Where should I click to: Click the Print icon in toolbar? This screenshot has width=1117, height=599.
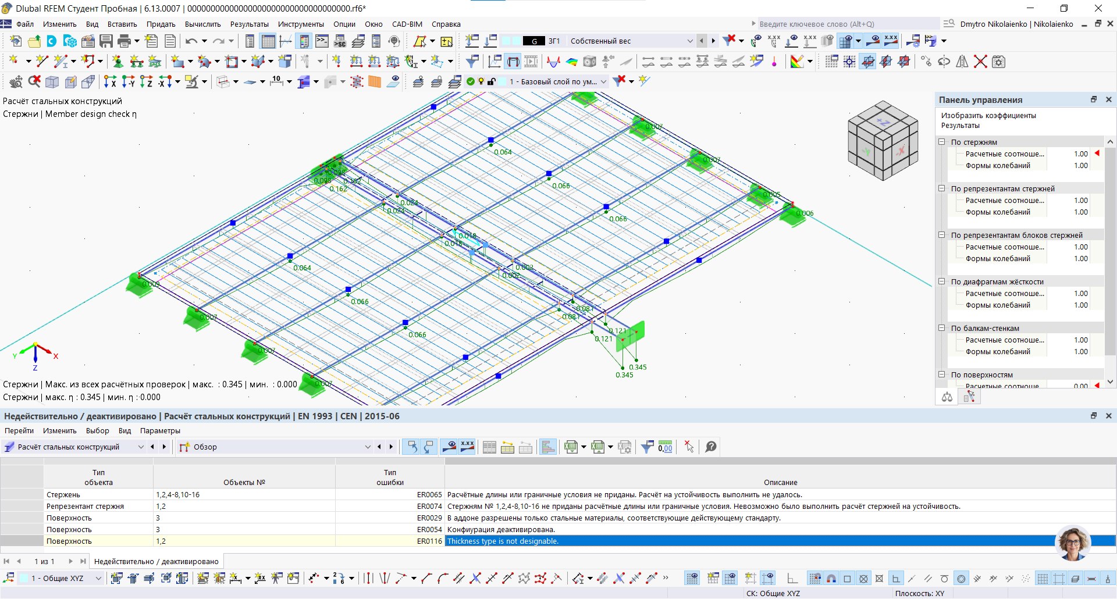[x=124, y=41]
